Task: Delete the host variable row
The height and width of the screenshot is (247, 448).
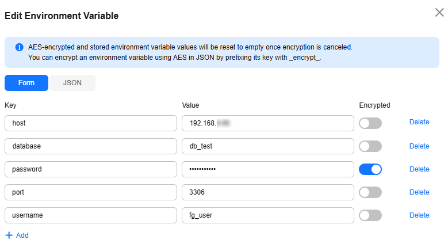Action: [419, 122]
